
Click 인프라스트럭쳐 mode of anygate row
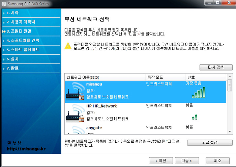click(x=159, y=127)
